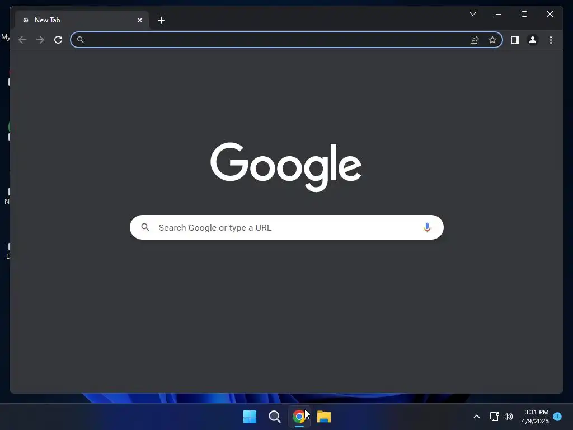Open the Windows Start menu
573x430 pixels.
pyautogui.click(x=250, y=417)
